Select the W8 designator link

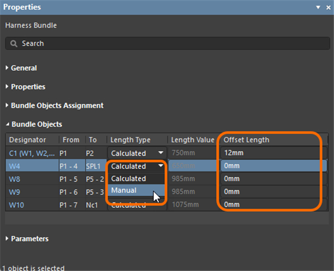tap(14, 178)
